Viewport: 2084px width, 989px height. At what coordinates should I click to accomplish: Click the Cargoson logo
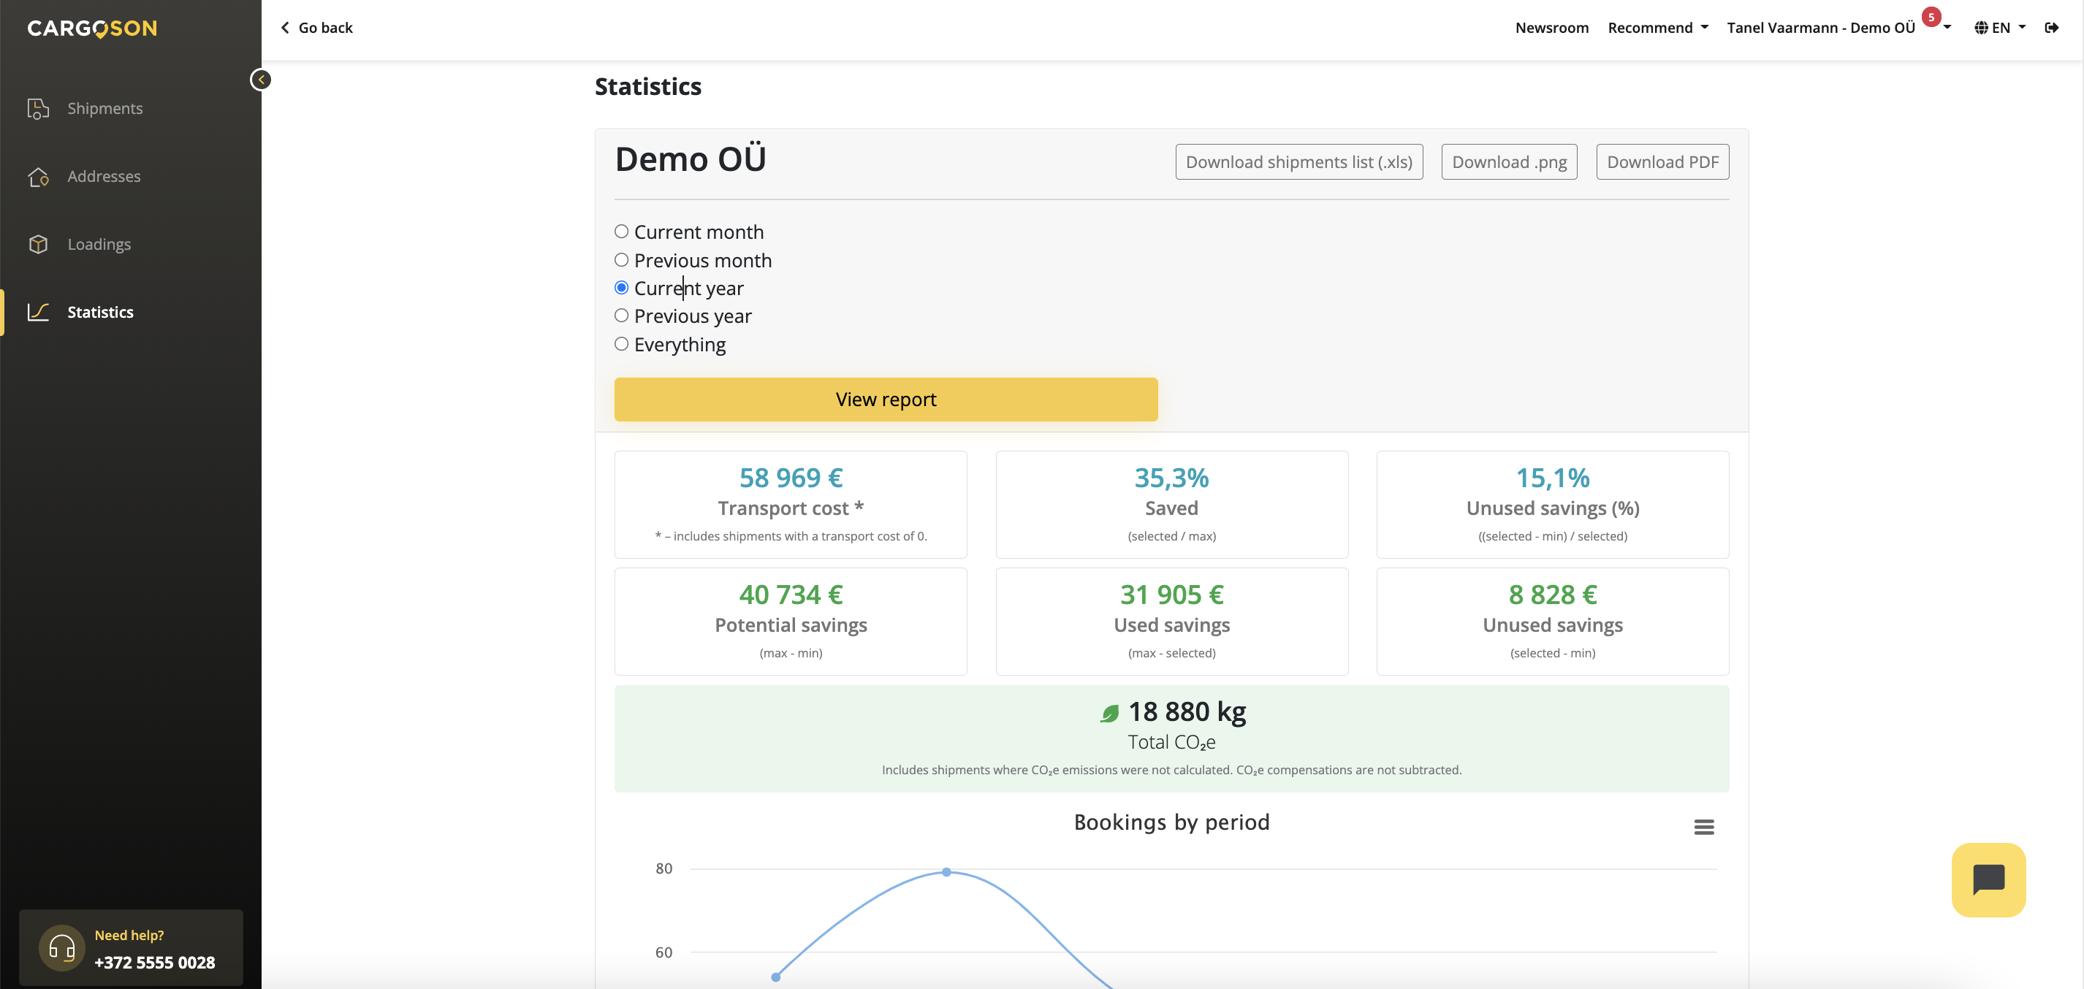(x=92, y=28)
